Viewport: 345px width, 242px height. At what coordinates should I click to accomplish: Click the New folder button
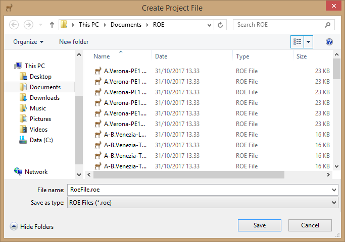(x=74, y=42)
